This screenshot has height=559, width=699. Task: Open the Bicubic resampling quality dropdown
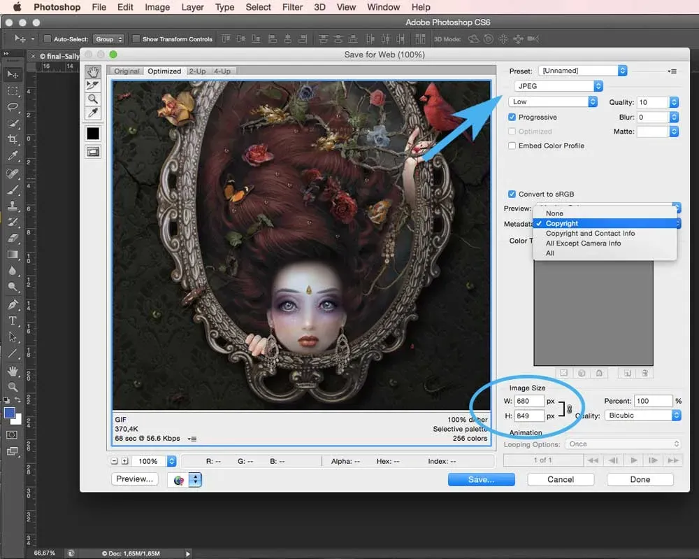[643, 416]
